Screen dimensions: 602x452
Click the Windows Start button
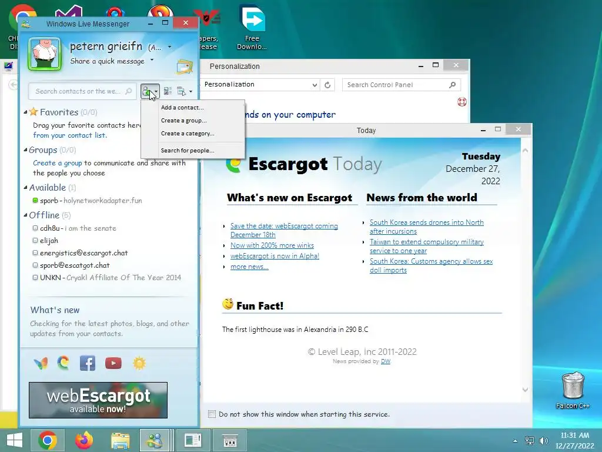coord(15,440)
